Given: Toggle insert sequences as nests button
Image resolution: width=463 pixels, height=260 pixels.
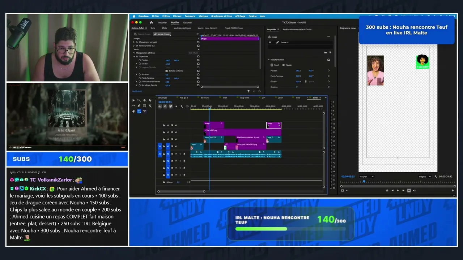Looking at the screenshot, I should pyautogui.click(x=160, y=107).
